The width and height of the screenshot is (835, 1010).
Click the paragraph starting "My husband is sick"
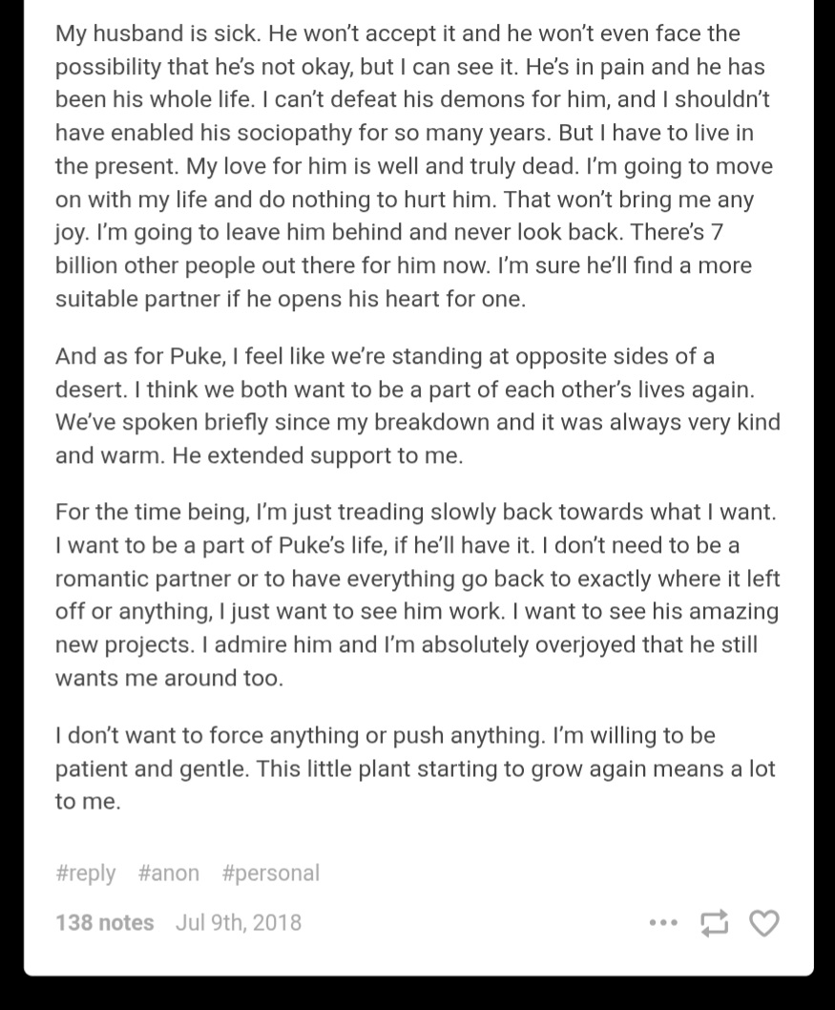417,166
